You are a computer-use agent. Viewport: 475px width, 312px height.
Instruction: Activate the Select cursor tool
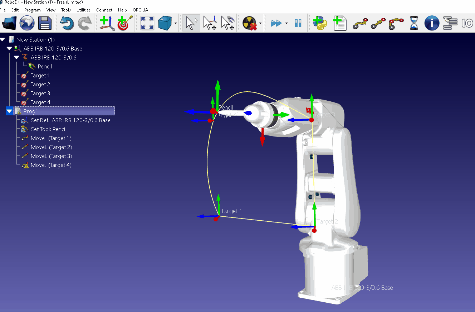tap(191, 23)
